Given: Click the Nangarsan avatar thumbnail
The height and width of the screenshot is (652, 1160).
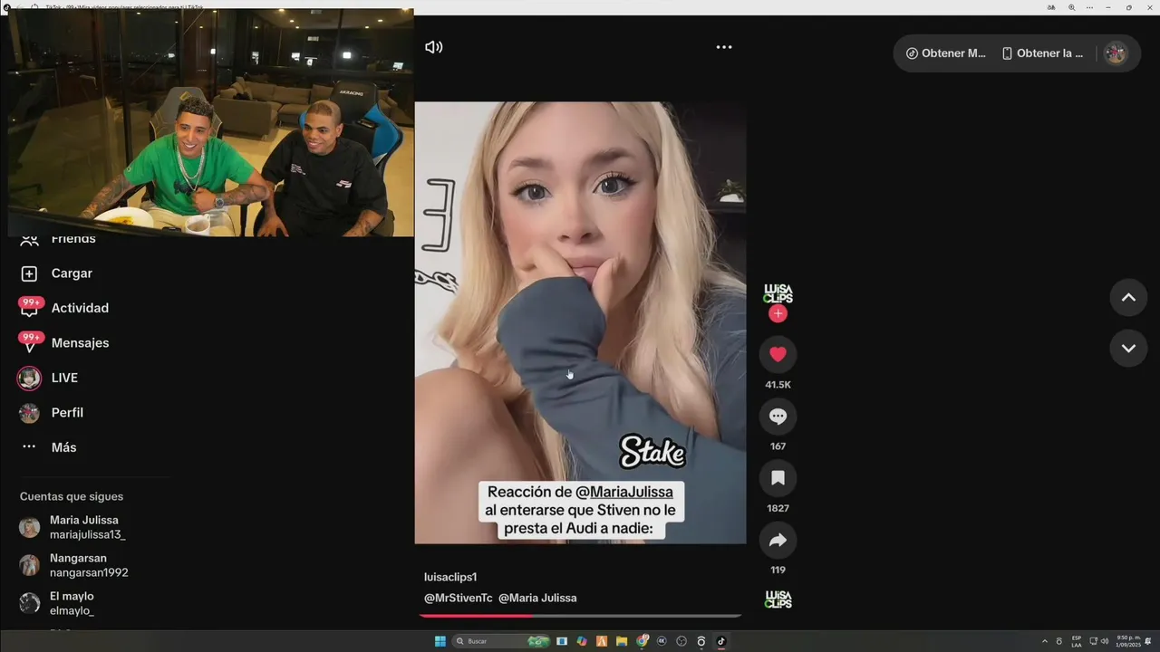Looking at the screenshot, I should (30, 565).
